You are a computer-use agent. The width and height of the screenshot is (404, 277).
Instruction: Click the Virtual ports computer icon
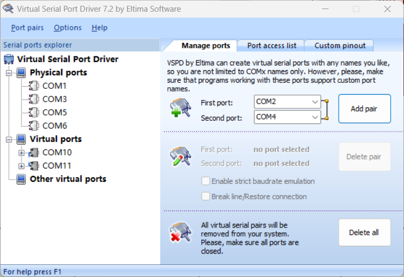[x=21, y=139]
